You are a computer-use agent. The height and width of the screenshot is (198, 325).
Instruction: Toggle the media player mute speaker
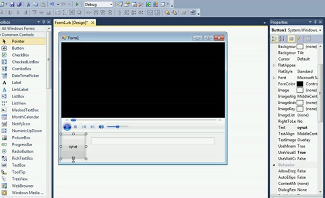[101, 127]
